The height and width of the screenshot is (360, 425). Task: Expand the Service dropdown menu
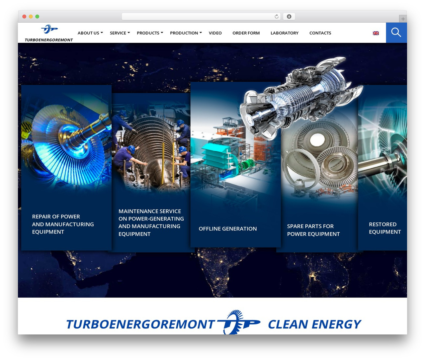(x=120, y=33)
